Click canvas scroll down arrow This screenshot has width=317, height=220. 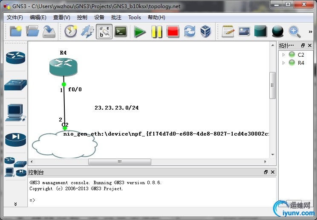(x=273, y=155)
